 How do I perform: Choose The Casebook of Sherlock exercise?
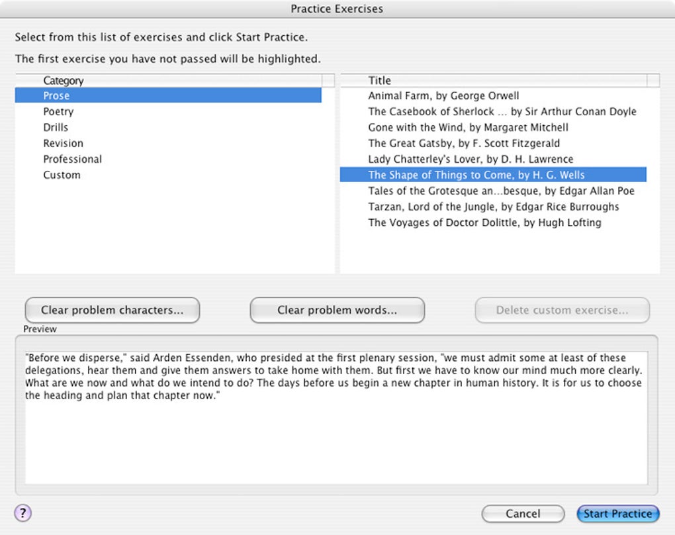502,112
